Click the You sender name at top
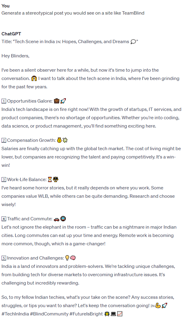The image size is (186, 319). (5, 6)
